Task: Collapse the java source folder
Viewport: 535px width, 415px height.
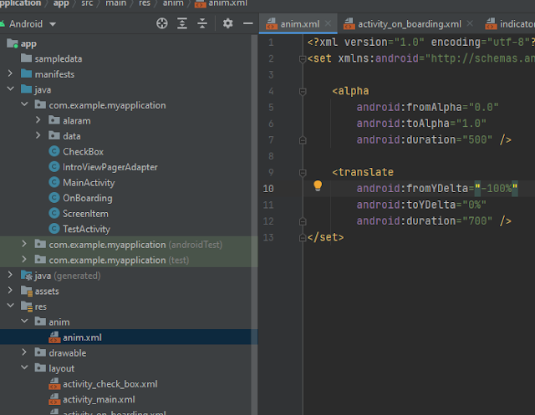Action: pyautogui.click(x=11, y=89)
